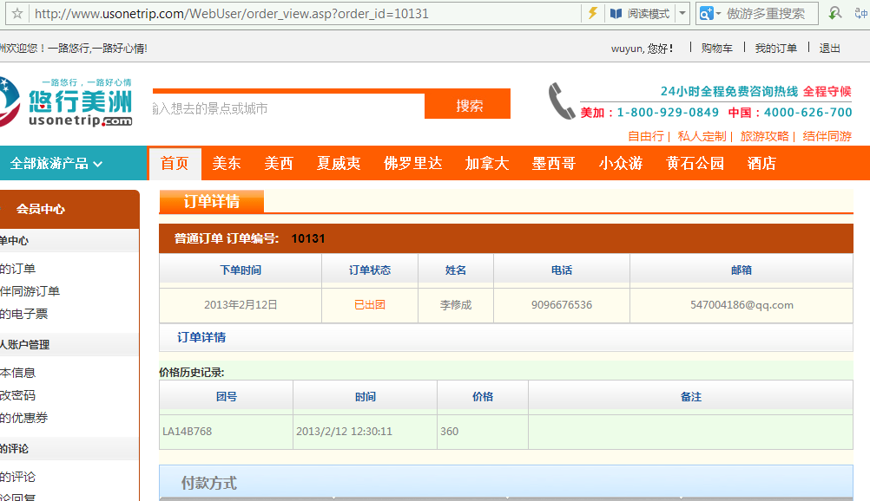Click the date 2013年2月12日 cell
870x501 pixels.
(x=241, y=305)
